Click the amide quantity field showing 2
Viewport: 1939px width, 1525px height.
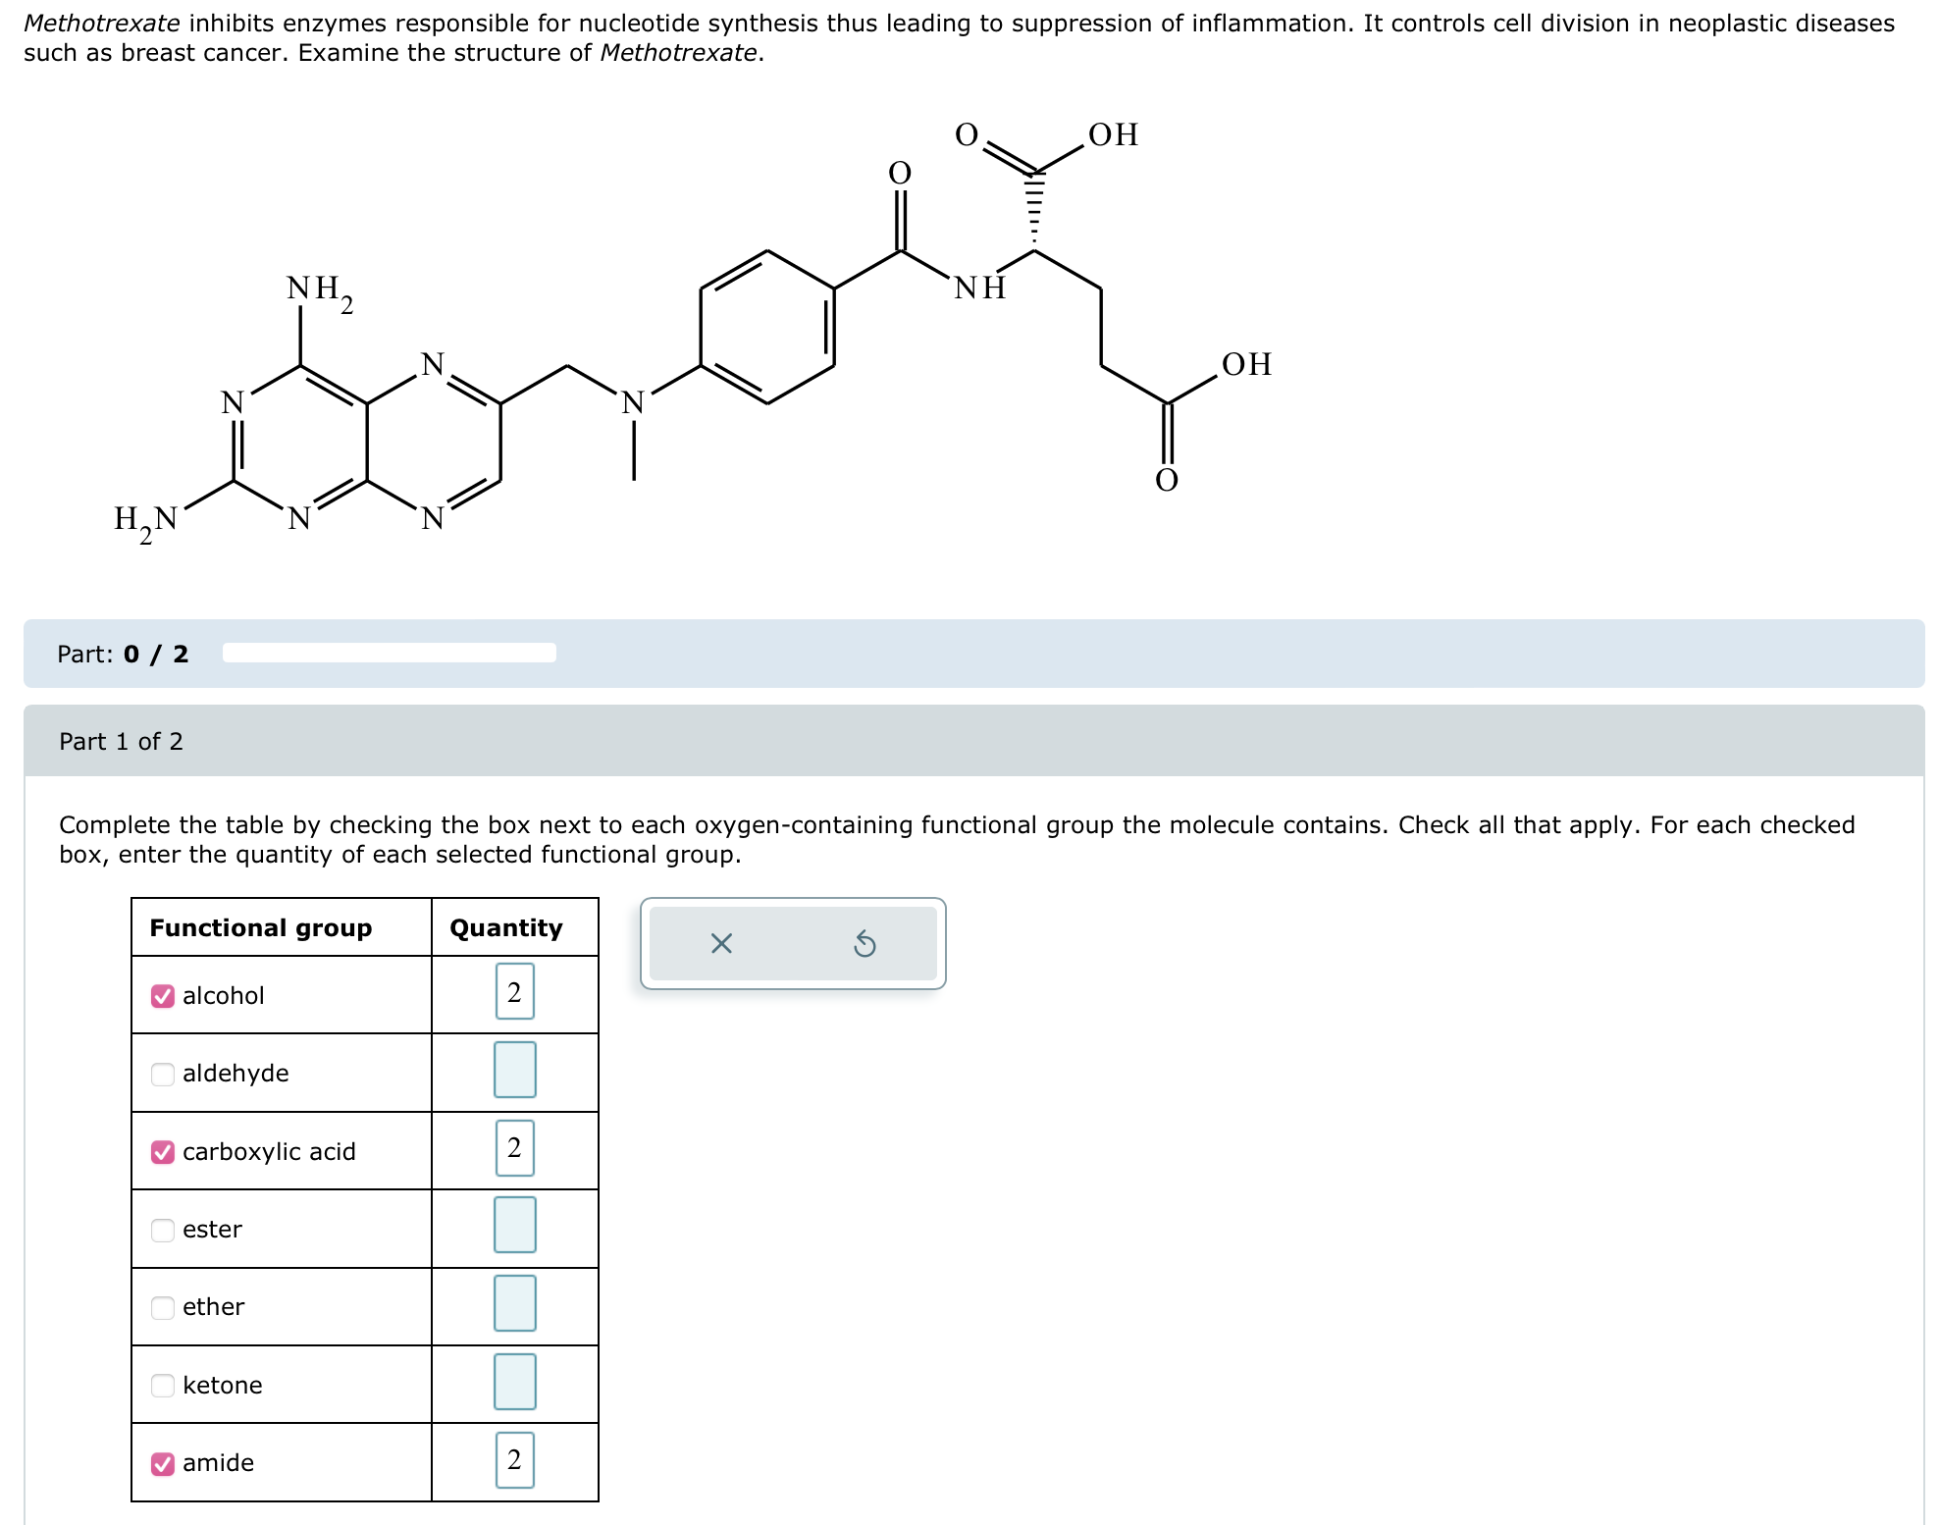(x=515, y=1461)
